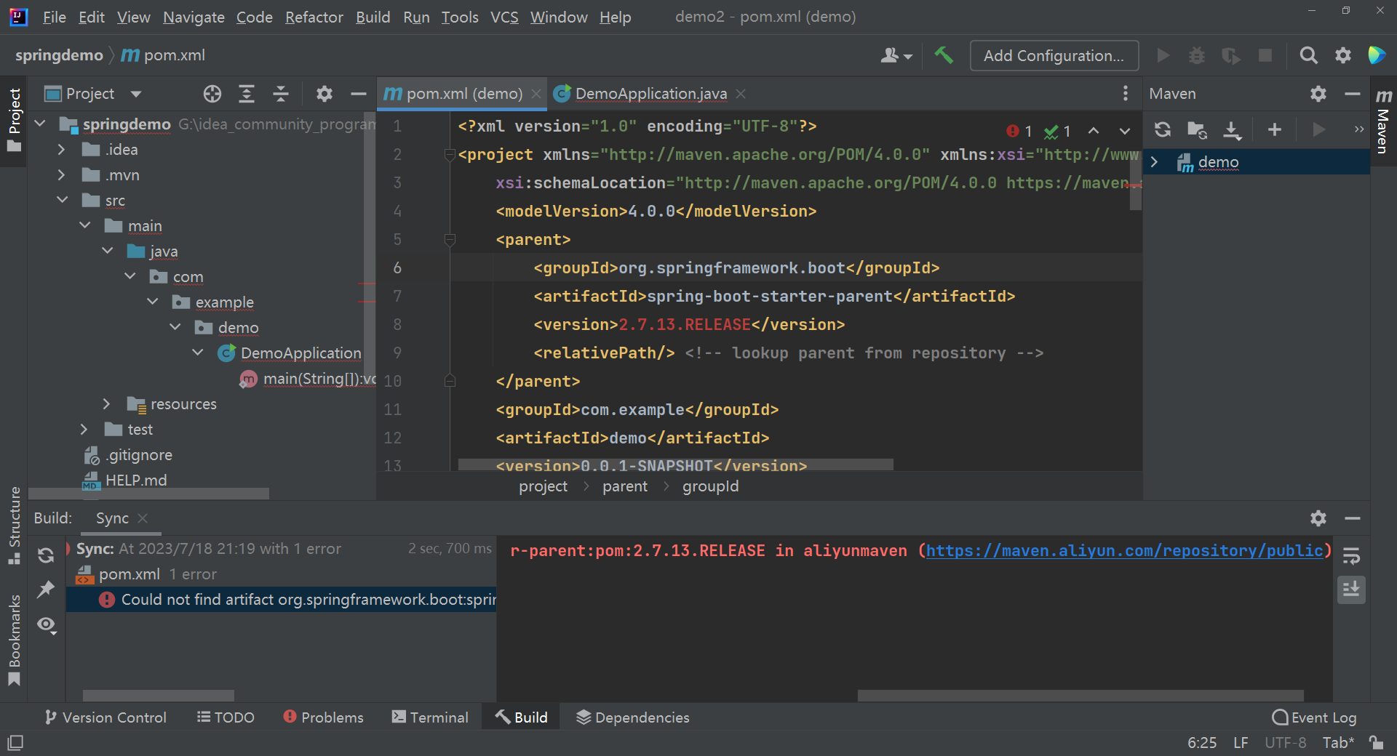
Task: Click UTF-8 encoding in status bar
Action: [1285, 743]
